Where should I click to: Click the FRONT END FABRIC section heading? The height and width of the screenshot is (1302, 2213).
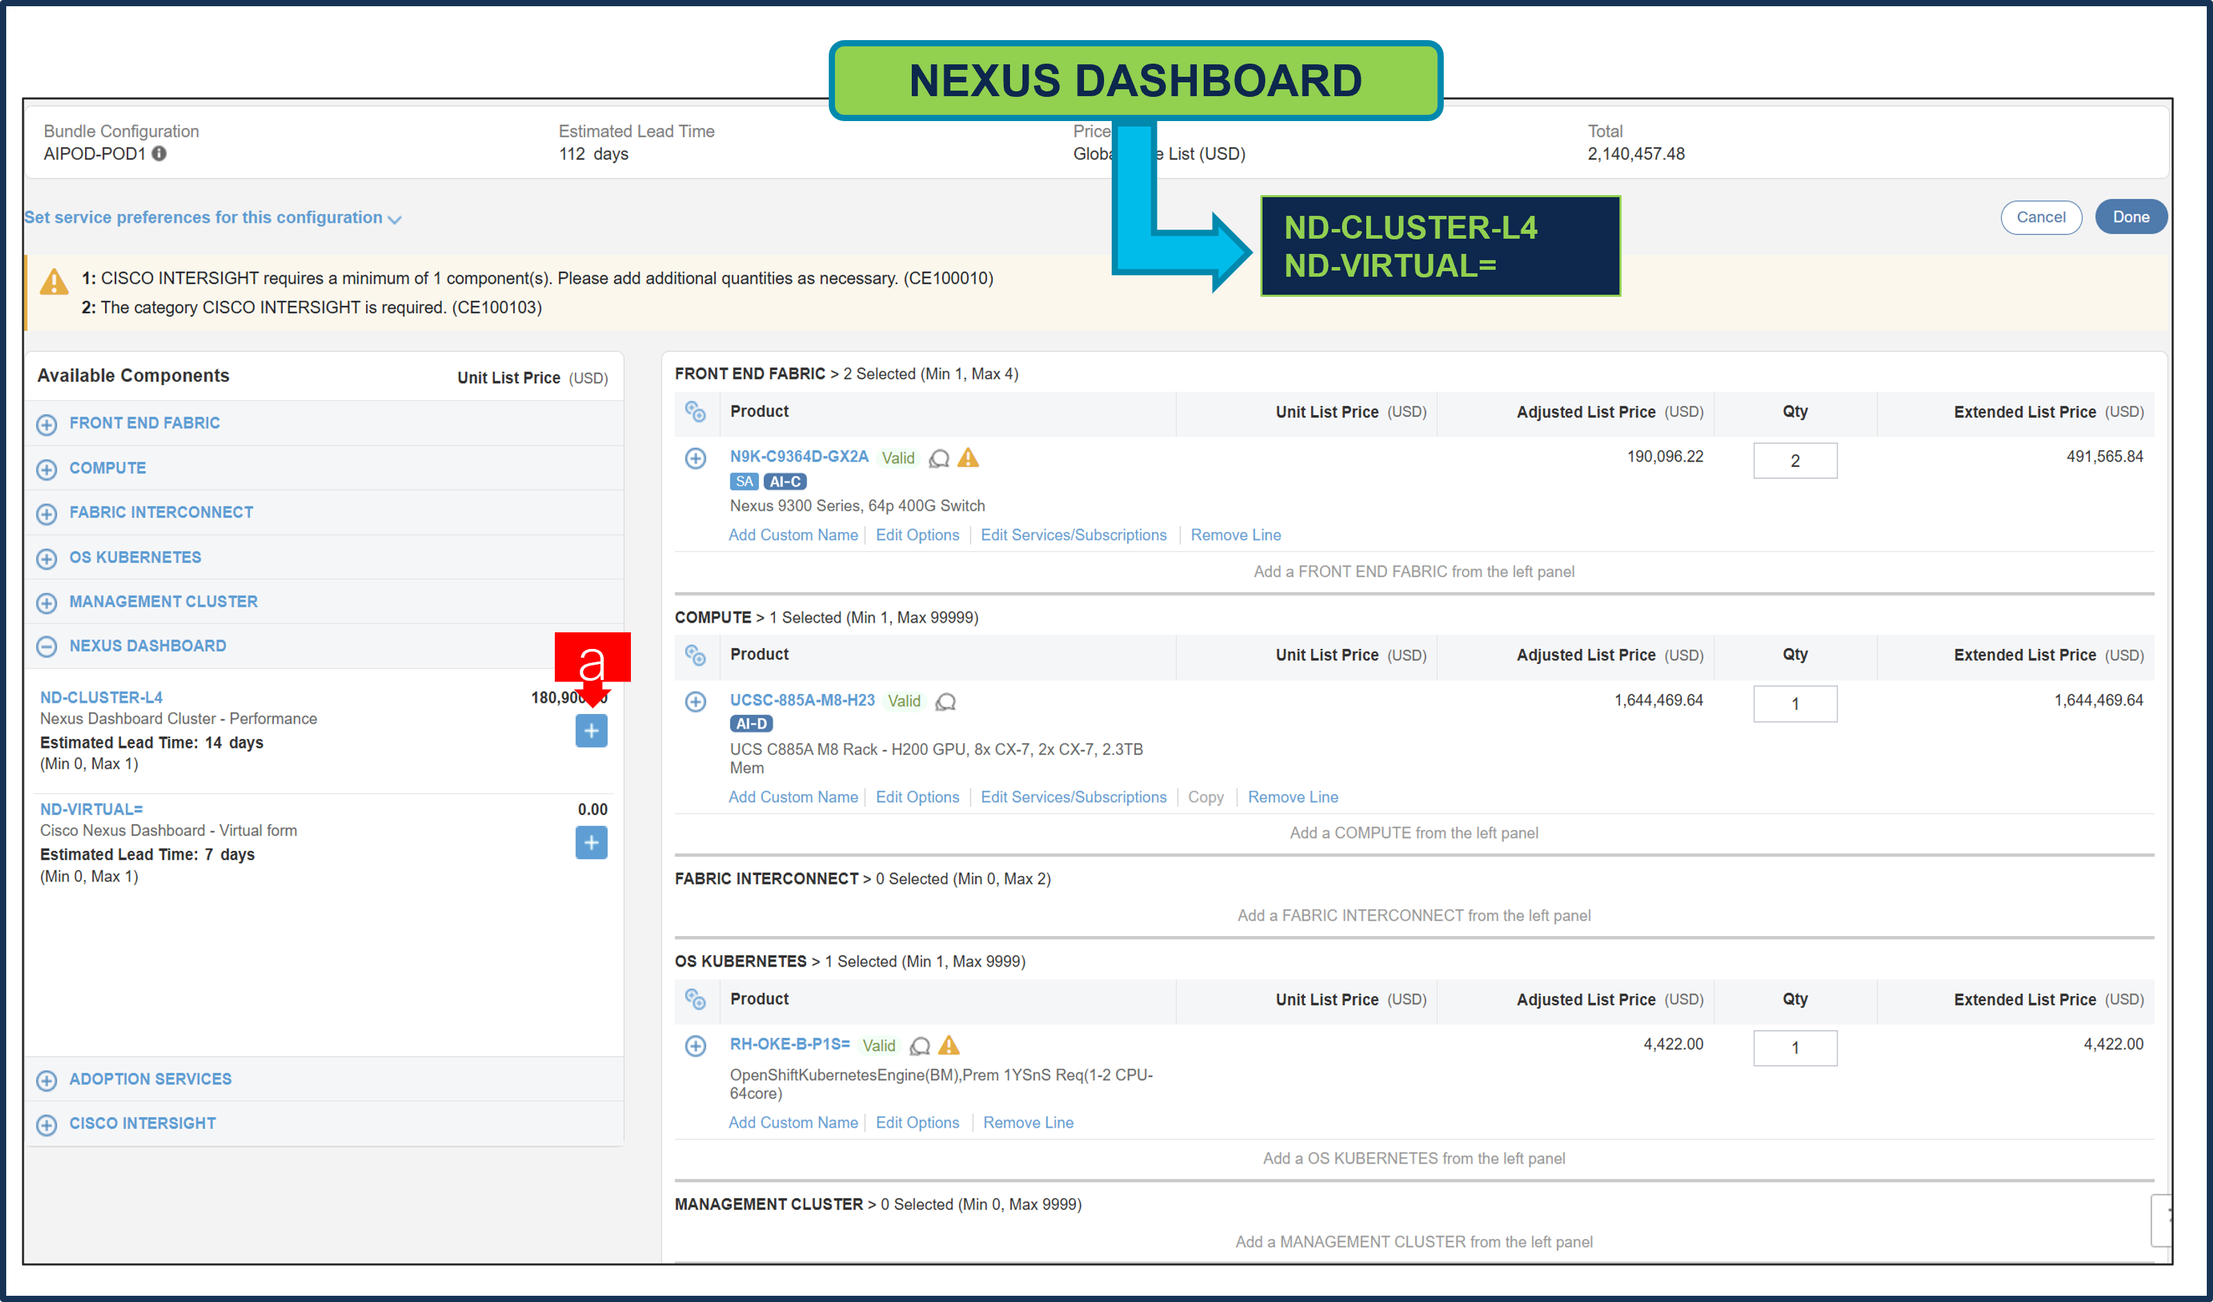click(750, 374)
